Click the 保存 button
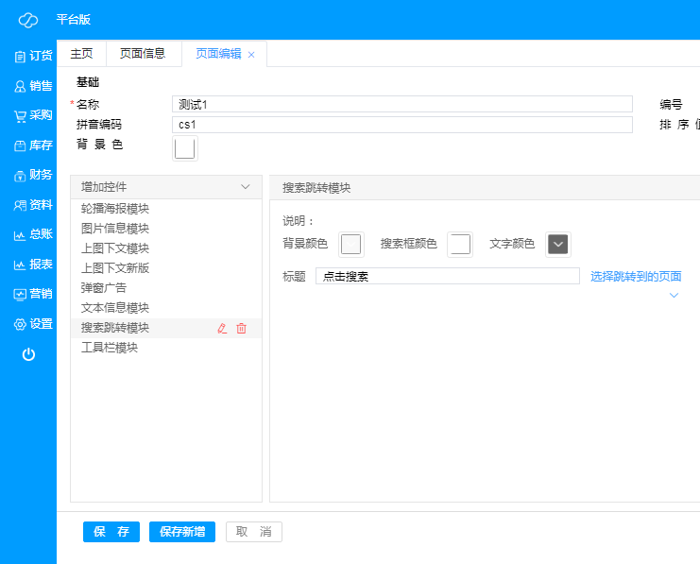 pos(111,532)
